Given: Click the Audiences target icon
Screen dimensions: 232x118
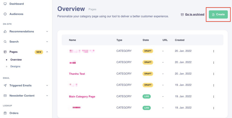Looking at the screenshot, I should (x=5, y=14).
